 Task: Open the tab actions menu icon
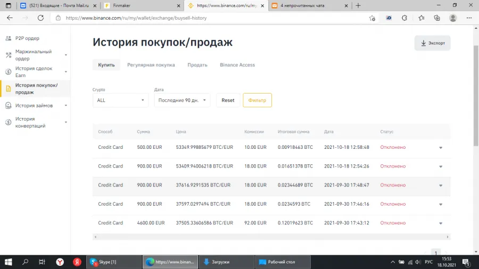pyautogui.click(x=8, y=5)
